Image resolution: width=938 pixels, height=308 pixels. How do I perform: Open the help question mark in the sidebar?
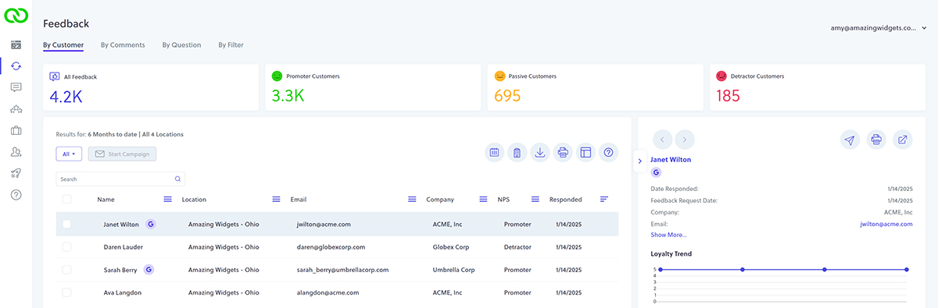(x=16, y=194)
